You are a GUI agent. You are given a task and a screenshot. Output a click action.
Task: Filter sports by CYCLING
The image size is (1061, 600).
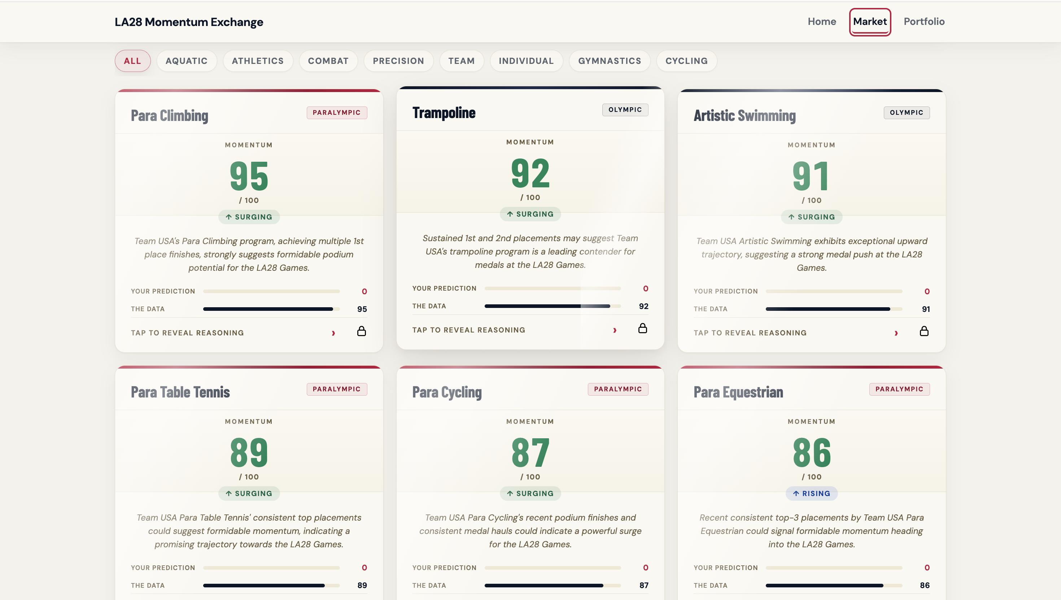(x=687, y=61)
